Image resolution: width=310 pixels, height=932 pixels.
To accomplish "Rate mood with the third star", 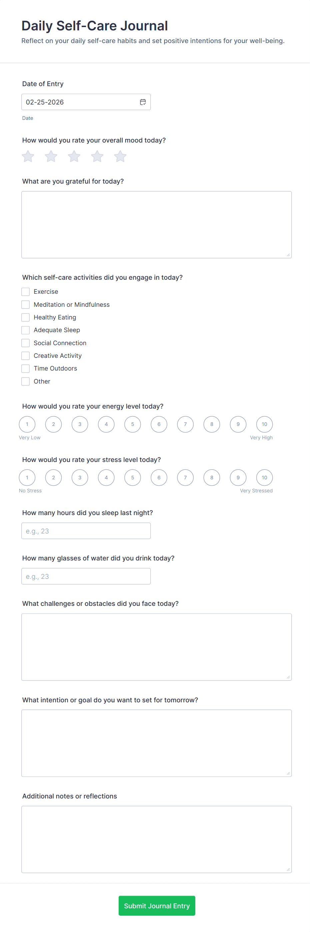I will coord(74,156).
